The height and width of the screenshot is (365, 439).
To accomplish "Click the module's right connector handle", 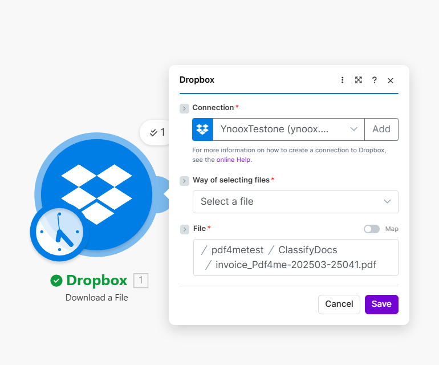I will (x=164, y=194).
